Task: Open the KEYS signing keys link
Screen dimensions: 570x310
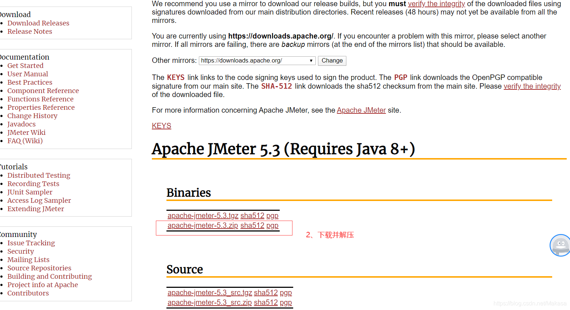Action: pos(161,126)
